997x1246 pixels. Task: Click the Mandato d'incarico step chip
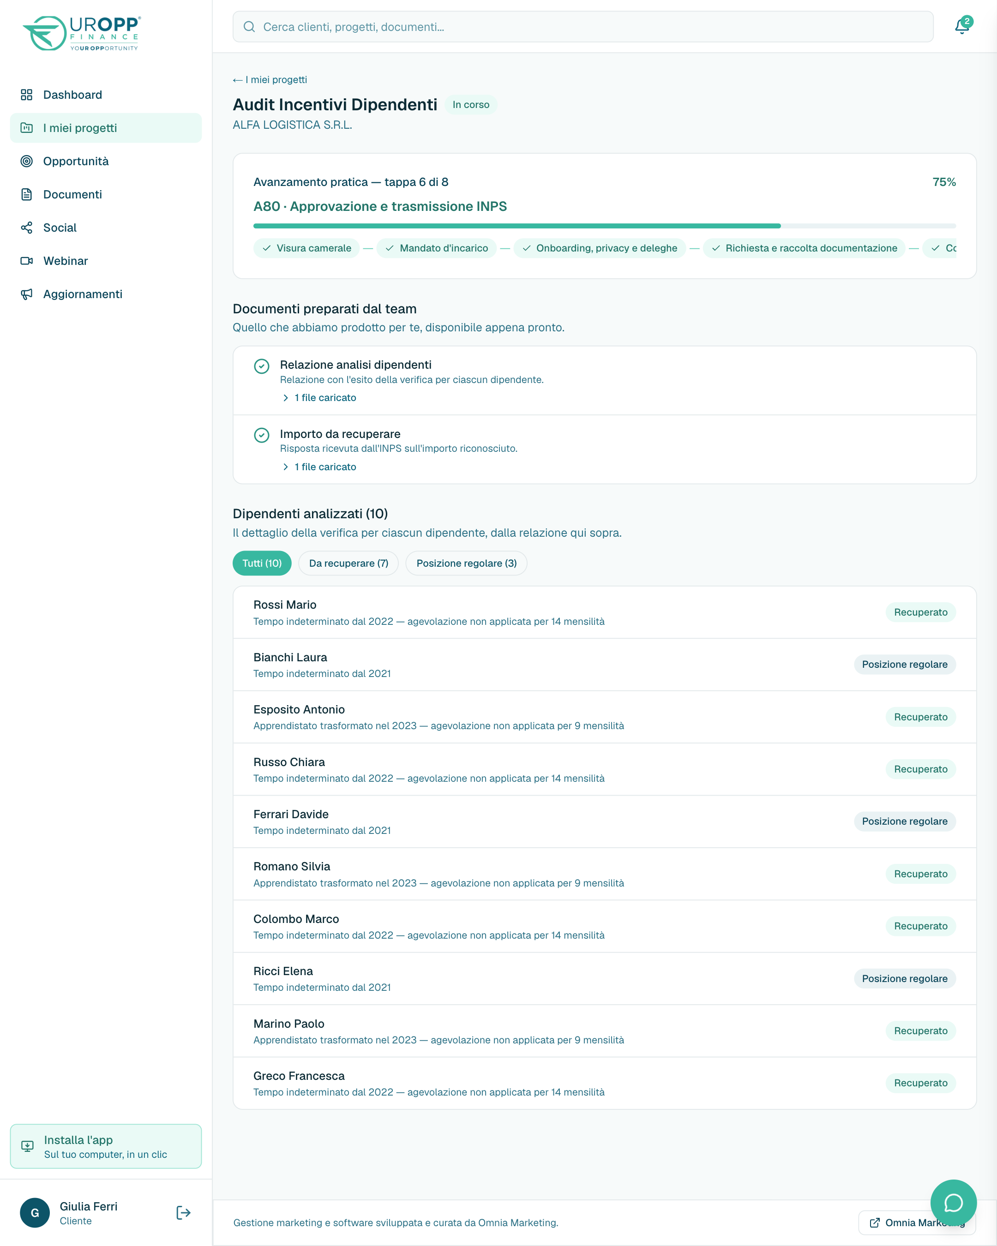(436, 248)
